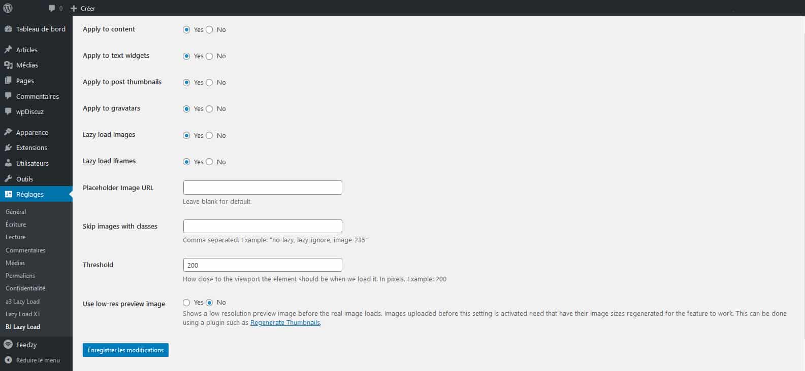Viewport: 805px width, 371px height.
Task: Open the comments bubble icon in admin bar
Action: pyautogui.click(x=52, y=8)
